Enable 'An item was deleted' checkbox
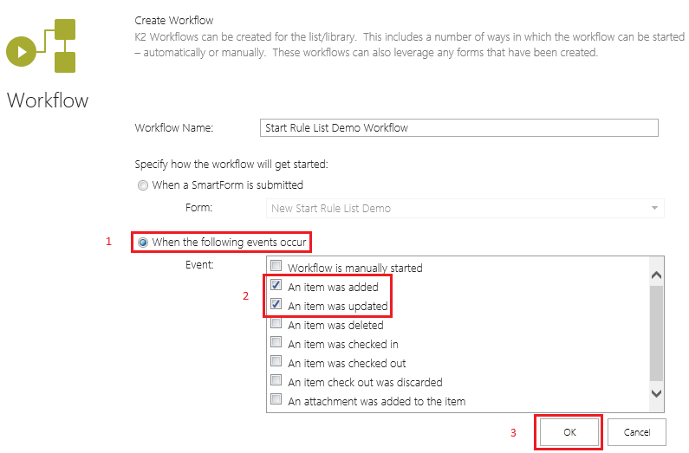The height and width of the screenshot is (453, 689). pos(276,324)
